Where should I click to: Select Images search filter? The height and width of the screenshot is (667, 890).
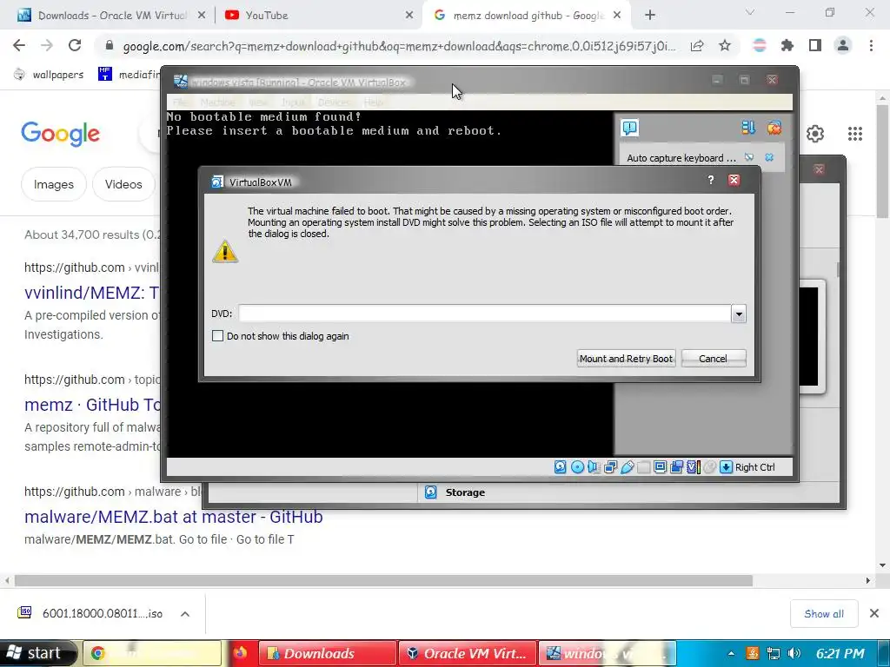[53, 184]
